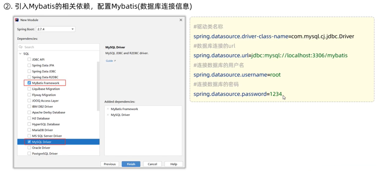Check the PostgreSQL Driver checkbox
Image resolution: width=378 pixels, height=171 pixels.
click(29, 154)
